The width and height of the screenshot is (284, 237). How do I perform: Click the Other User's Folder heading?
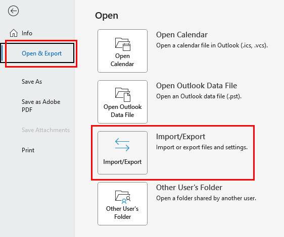pyautogui.click(x=189, y=188)
